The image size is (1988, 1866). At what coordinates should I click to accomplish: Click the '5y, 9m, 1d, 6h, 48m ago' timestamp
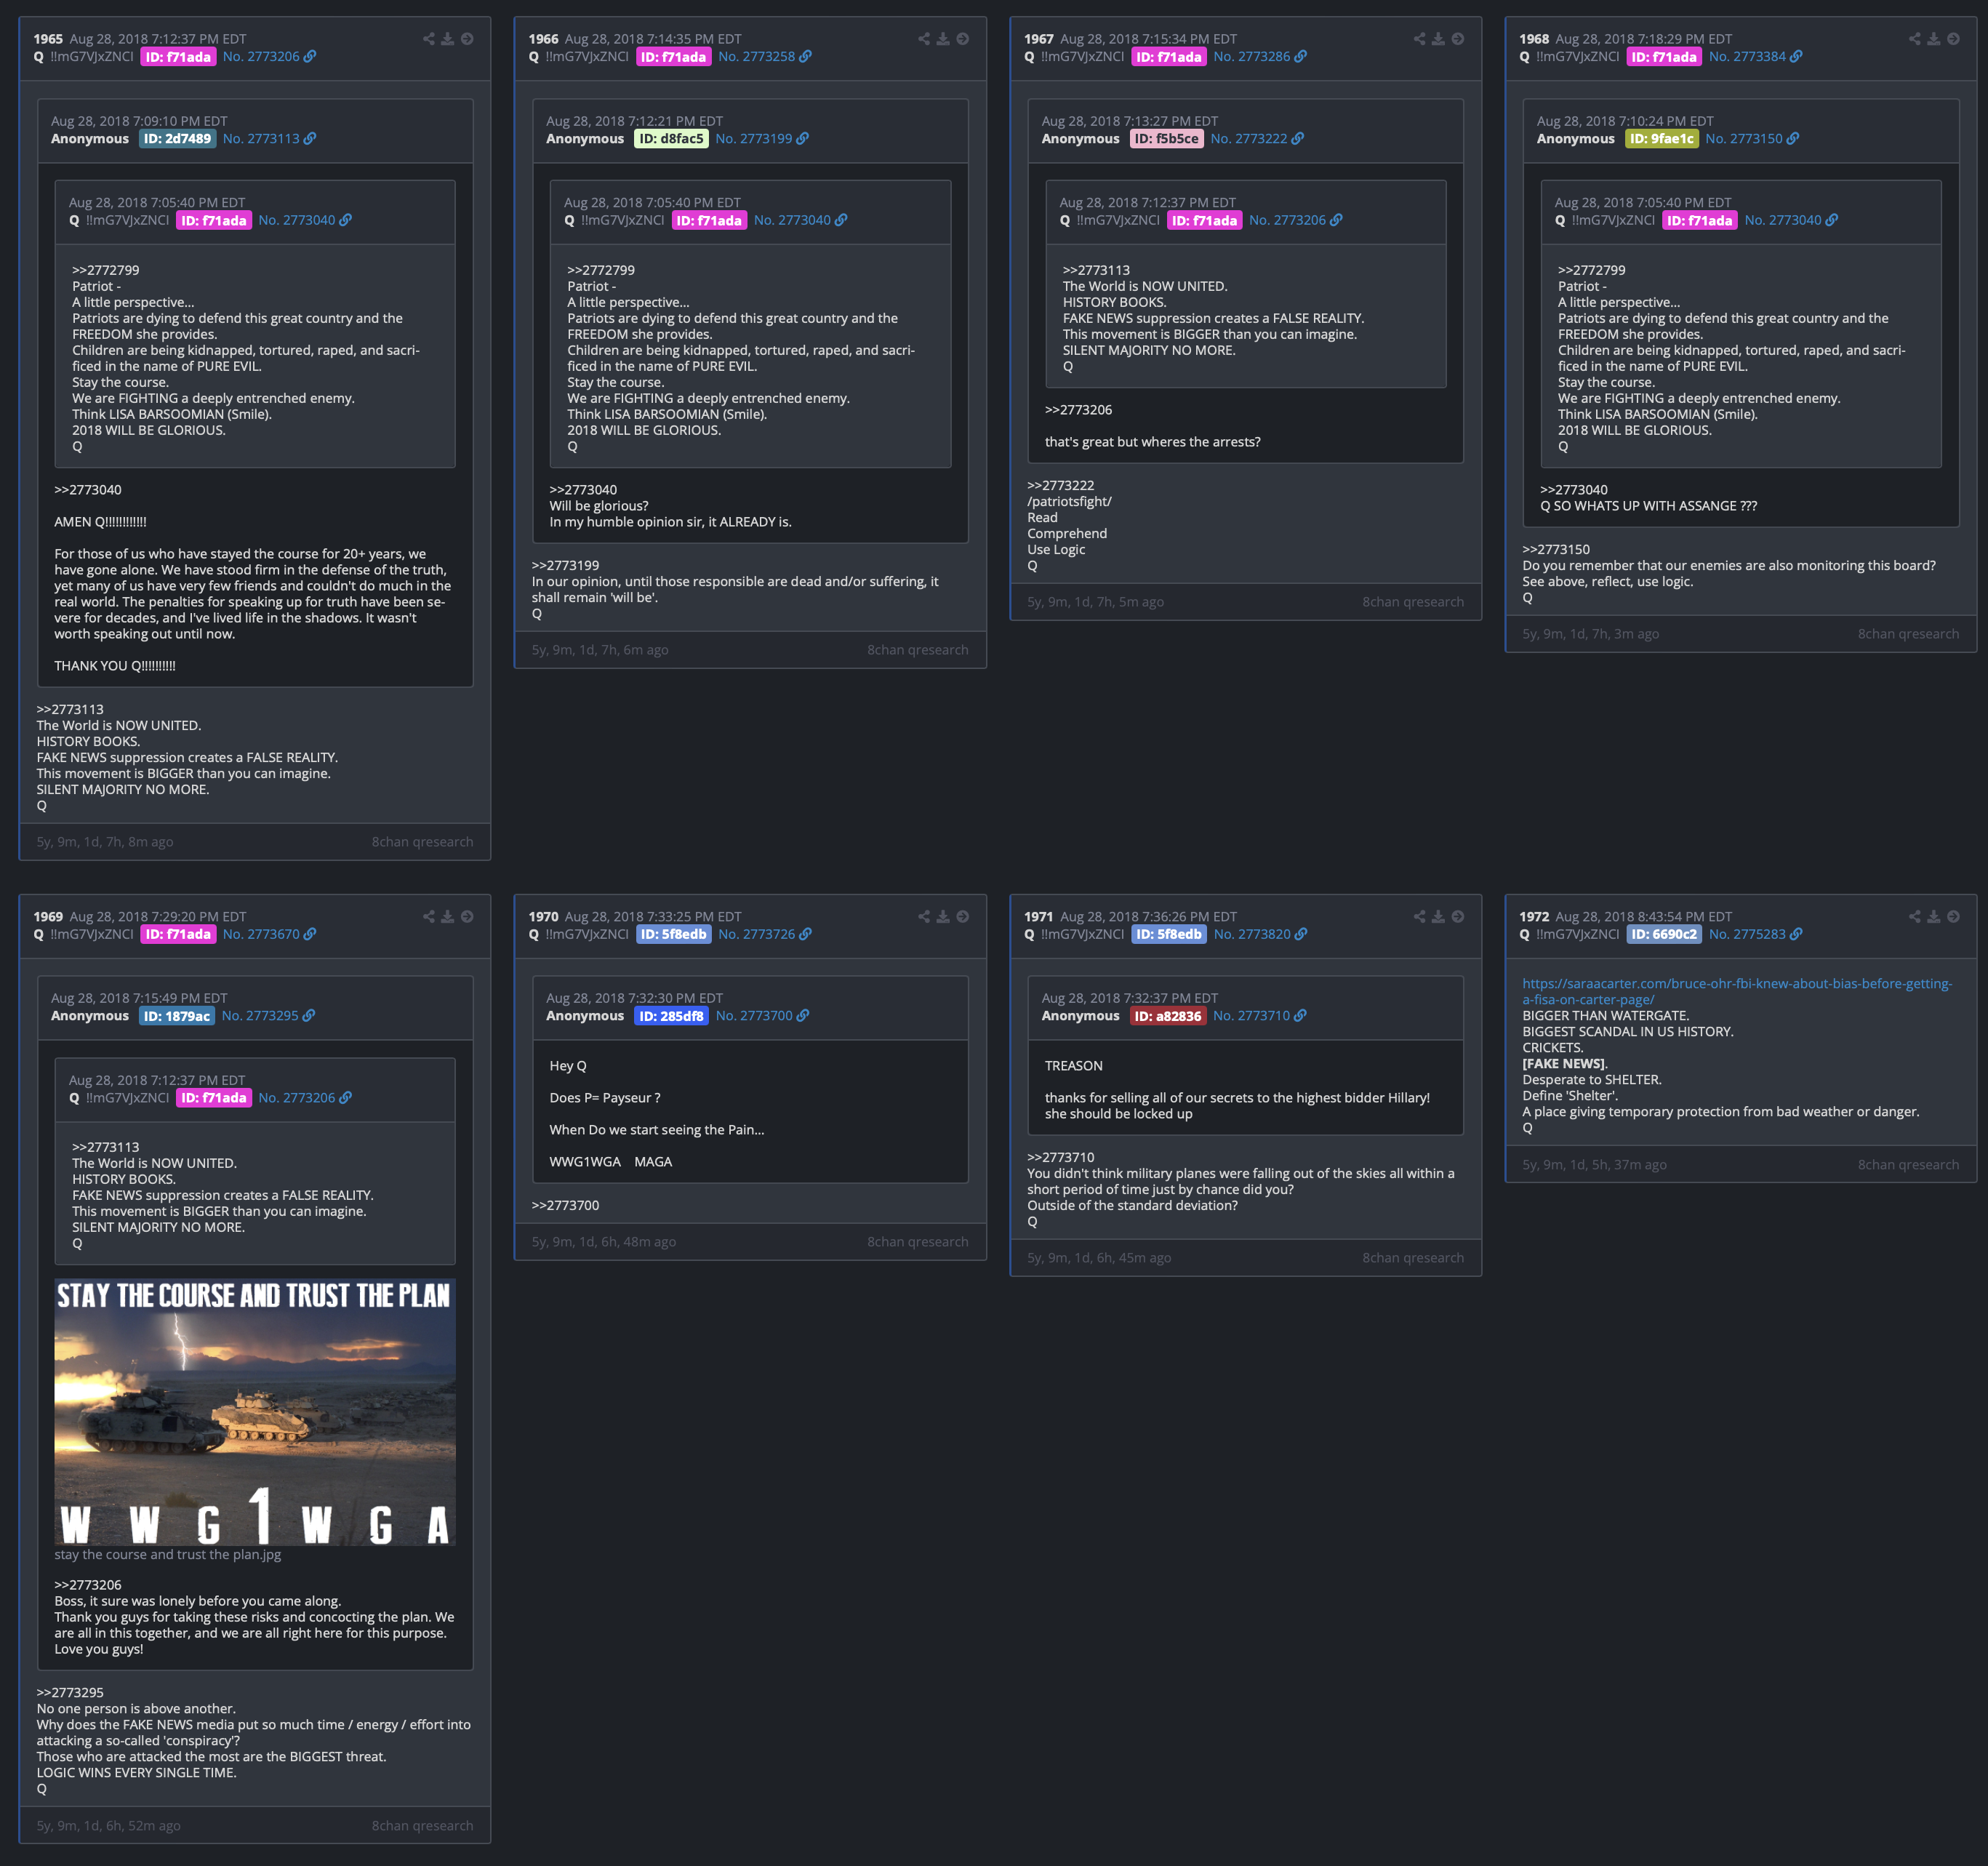tap(604, 1242)
